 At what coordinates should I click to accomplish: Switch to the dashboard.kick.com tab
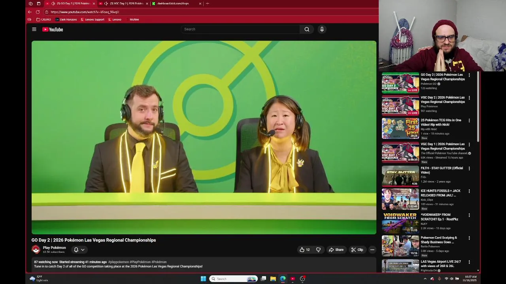tap(177, 4)
